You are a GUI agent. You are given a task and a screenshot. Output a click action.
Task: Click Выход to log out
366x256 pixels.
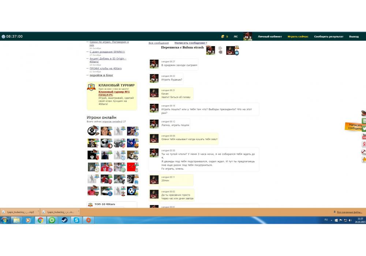pos(354,37)
